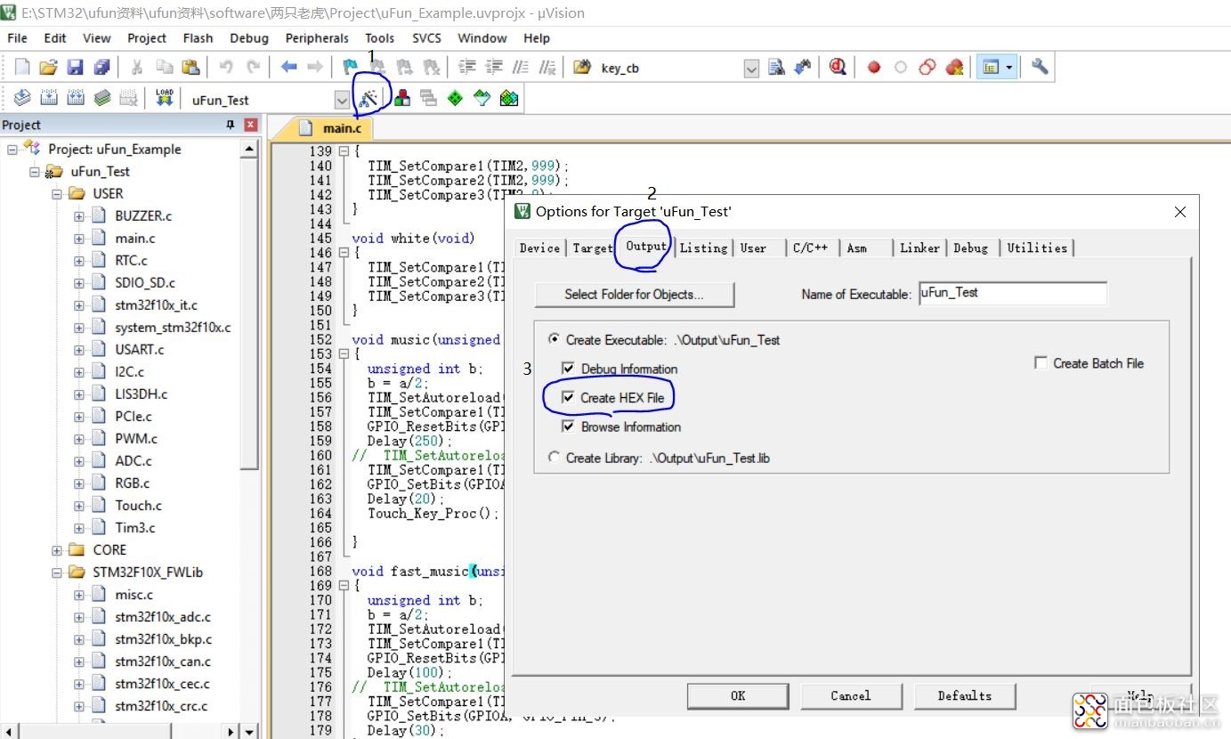This screenshot has height=739, width=1231.
Task: Switch to the Device tab
Action: pos(539,248)
